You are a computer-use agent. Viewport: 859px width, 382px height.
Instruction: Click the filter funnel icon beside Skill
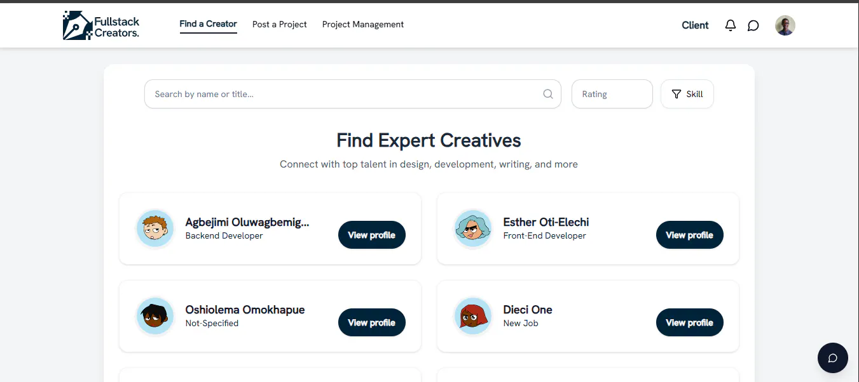[x=677, y=94]
